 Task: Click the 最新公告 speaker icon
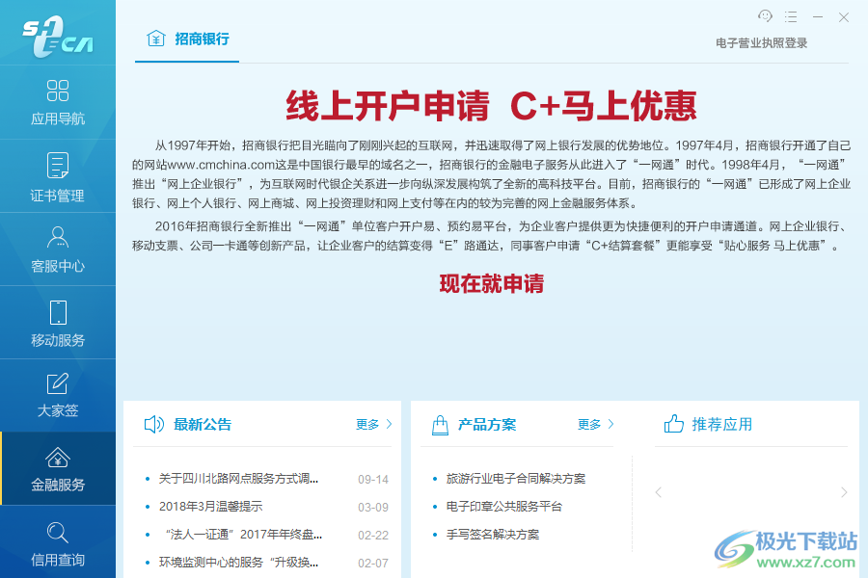[154, 424]
